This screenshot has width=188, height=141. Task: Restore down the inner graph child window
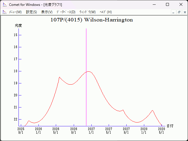(179, 12)
